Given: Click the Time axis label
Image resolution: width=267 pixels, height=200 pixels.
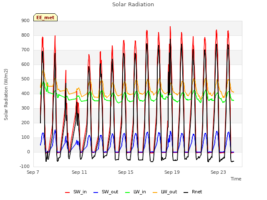Looking at the screenshot, I should click(236, 179).
